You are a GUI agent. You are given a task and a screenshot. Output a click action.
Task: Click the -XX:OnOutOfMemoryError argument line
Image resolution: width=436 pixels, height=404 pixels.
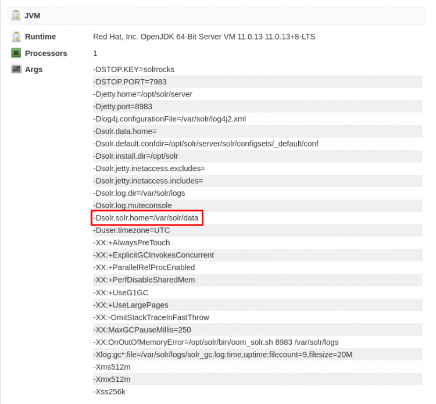tap(216, 342)
